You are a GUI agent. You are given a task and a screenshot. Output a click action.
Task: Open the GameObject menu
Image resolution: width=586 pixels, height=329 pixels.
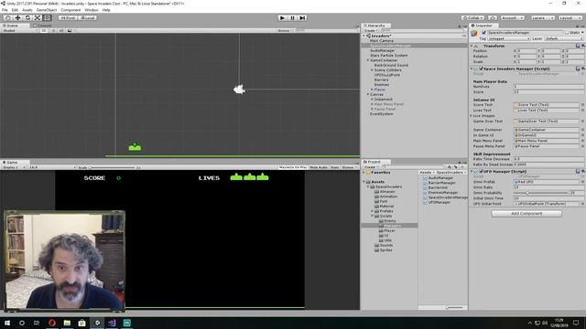click(47, 10)
